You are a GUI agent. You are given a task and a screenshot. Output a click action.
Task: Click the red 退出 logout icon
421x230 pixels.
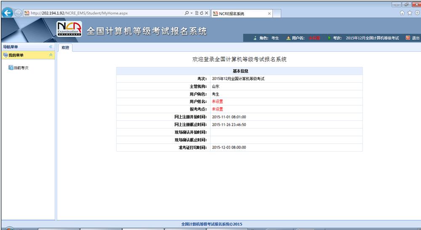click(x=408, y=38)
